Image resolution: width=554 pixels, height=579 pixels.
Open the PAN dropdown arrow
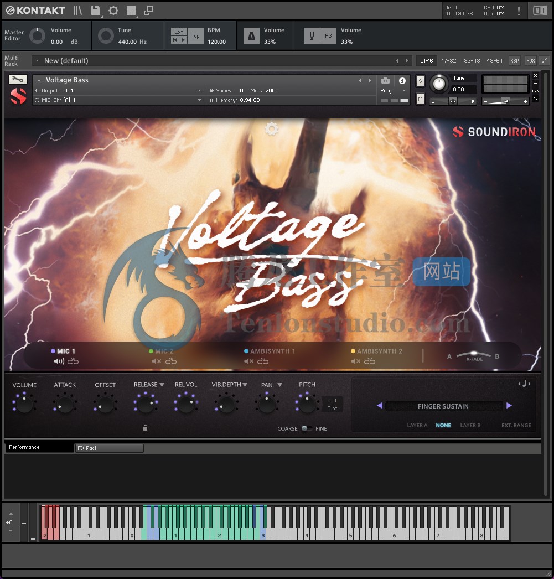[x=280, y=385]
